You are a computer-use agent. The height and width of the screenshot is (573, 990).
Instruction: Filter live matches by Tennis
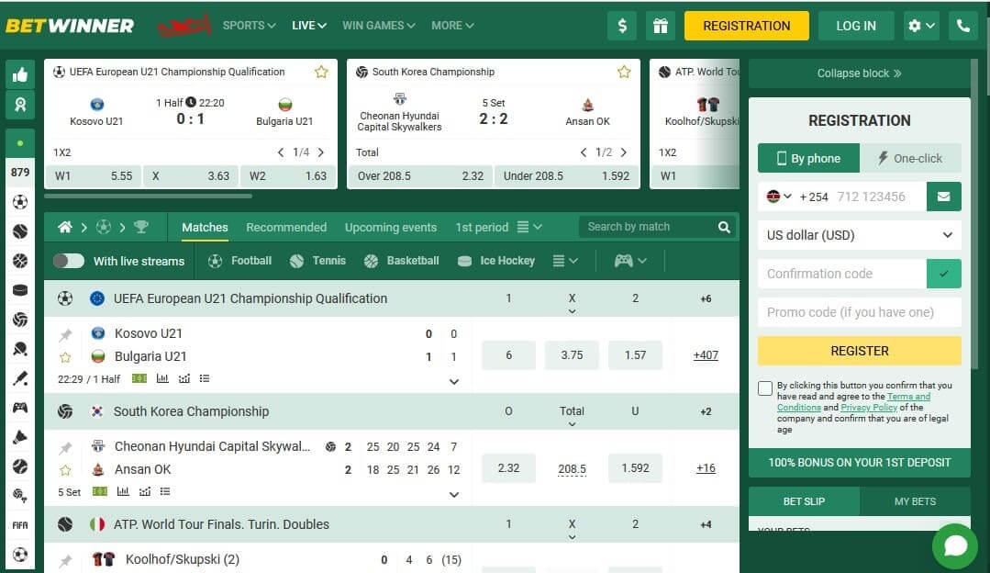[x=317, y=261]
